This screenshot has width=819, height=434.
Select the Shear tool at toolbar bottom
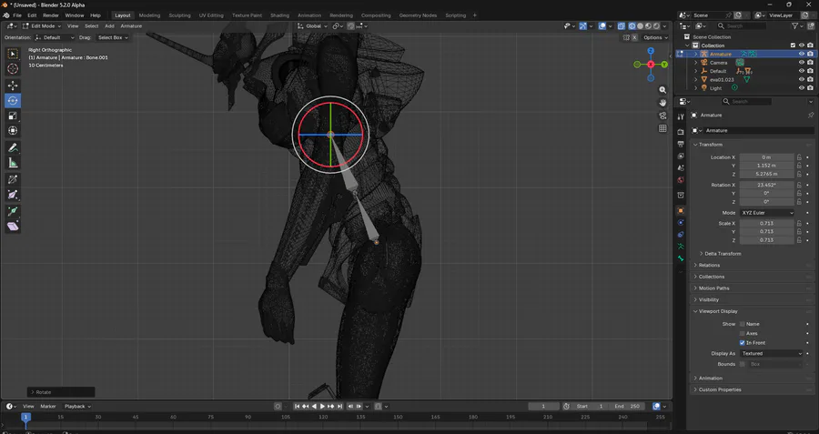click(x=13, y=227)
